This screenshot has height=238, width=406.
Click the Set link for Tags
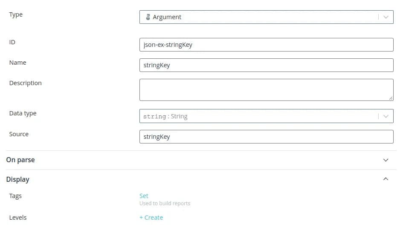click(144, 196)
